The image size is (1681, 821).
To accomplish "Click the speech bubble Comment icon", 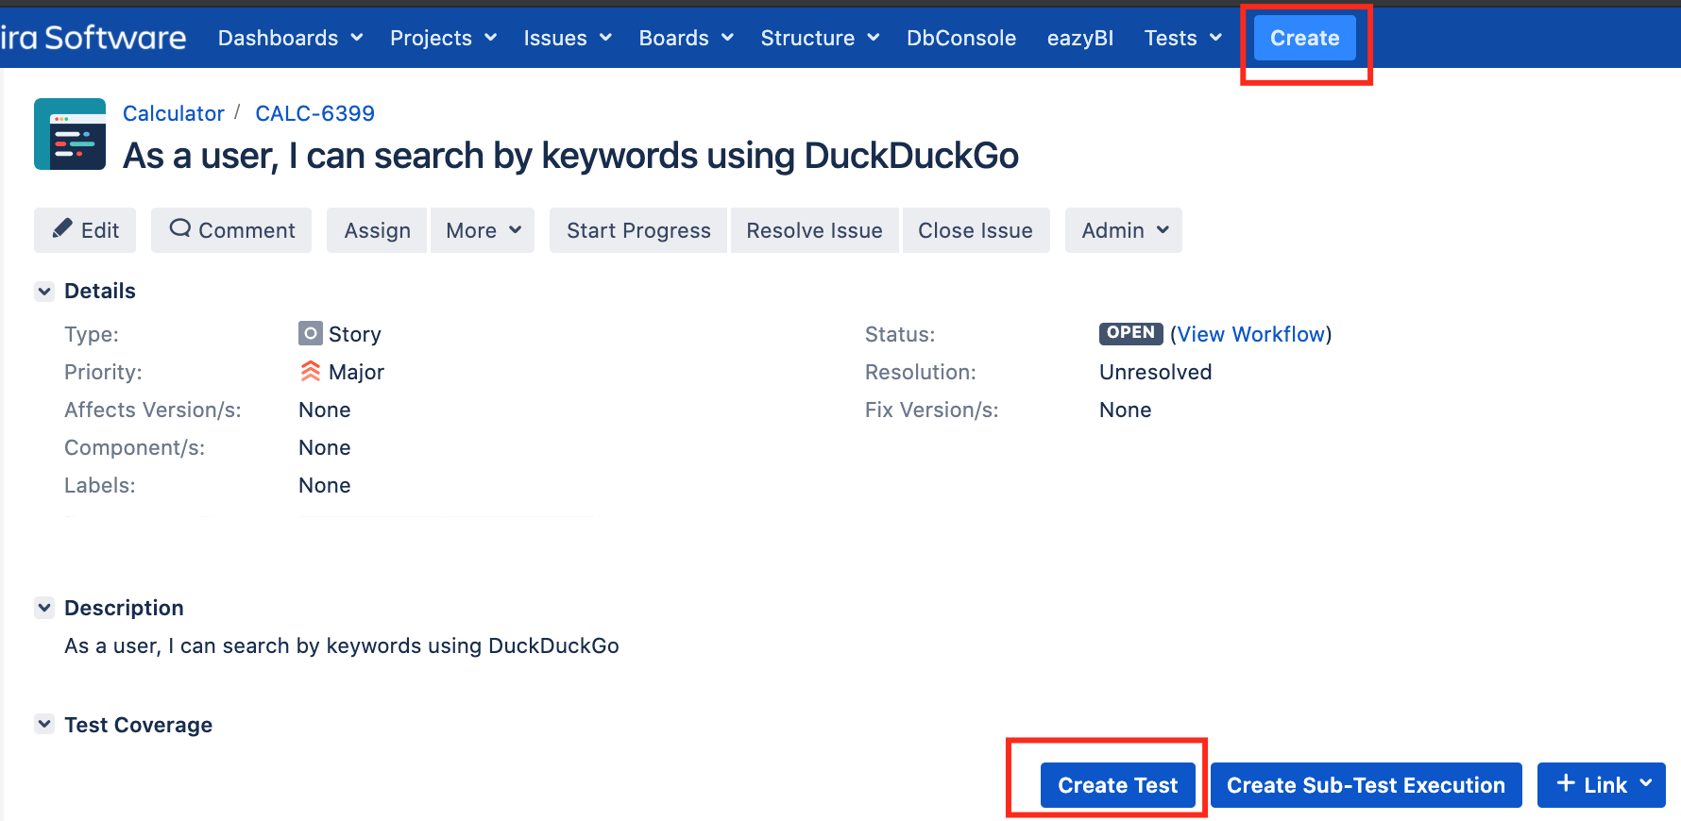I will pyautogui.click(x=180, y=228).
